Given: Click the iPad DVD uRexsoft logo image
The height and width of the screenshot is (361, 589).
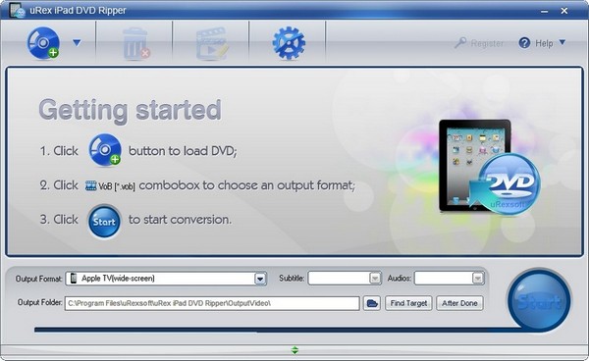Looking at the screenshot, I should tap(490, 167).
